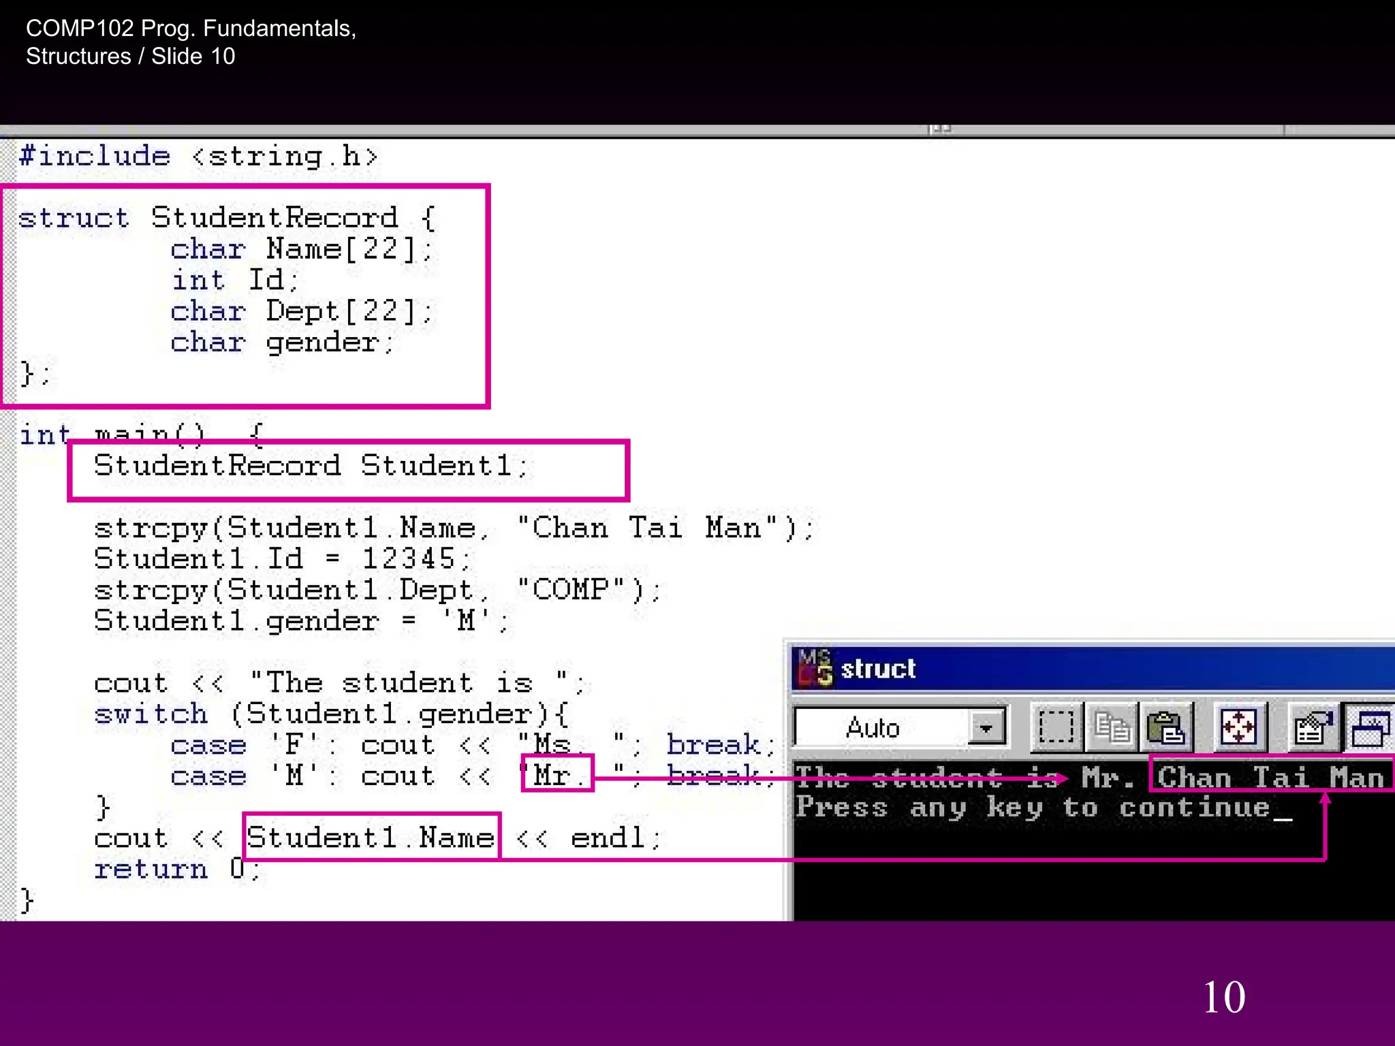Click 'Chan Tai Man' in console output
Viewport: 1395px width, 1046px height.
pyautogui.click(x=1270, y=777)
